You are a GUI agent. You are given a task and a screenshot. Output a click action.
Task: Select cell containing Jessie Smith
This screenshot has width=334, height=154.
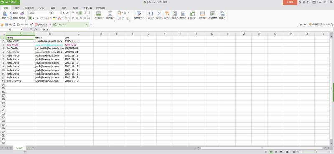(20, 81)
